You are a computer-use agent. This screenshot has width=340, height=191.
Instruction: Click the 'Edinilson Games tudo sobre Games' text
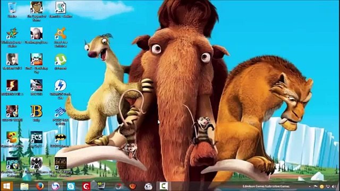[266, 186]
